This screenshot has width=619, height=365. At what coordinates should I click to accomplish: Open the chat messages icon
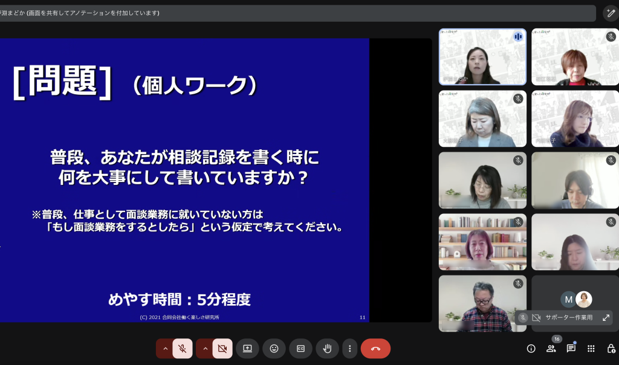click(571, 349)
